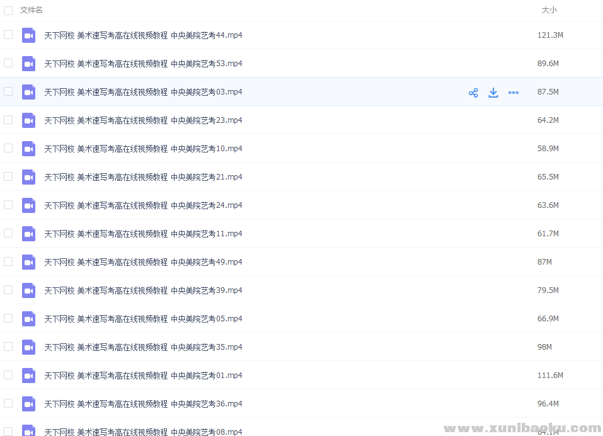
Task: Sort by the 文件名 column header
Action: (x=32, y=10)
